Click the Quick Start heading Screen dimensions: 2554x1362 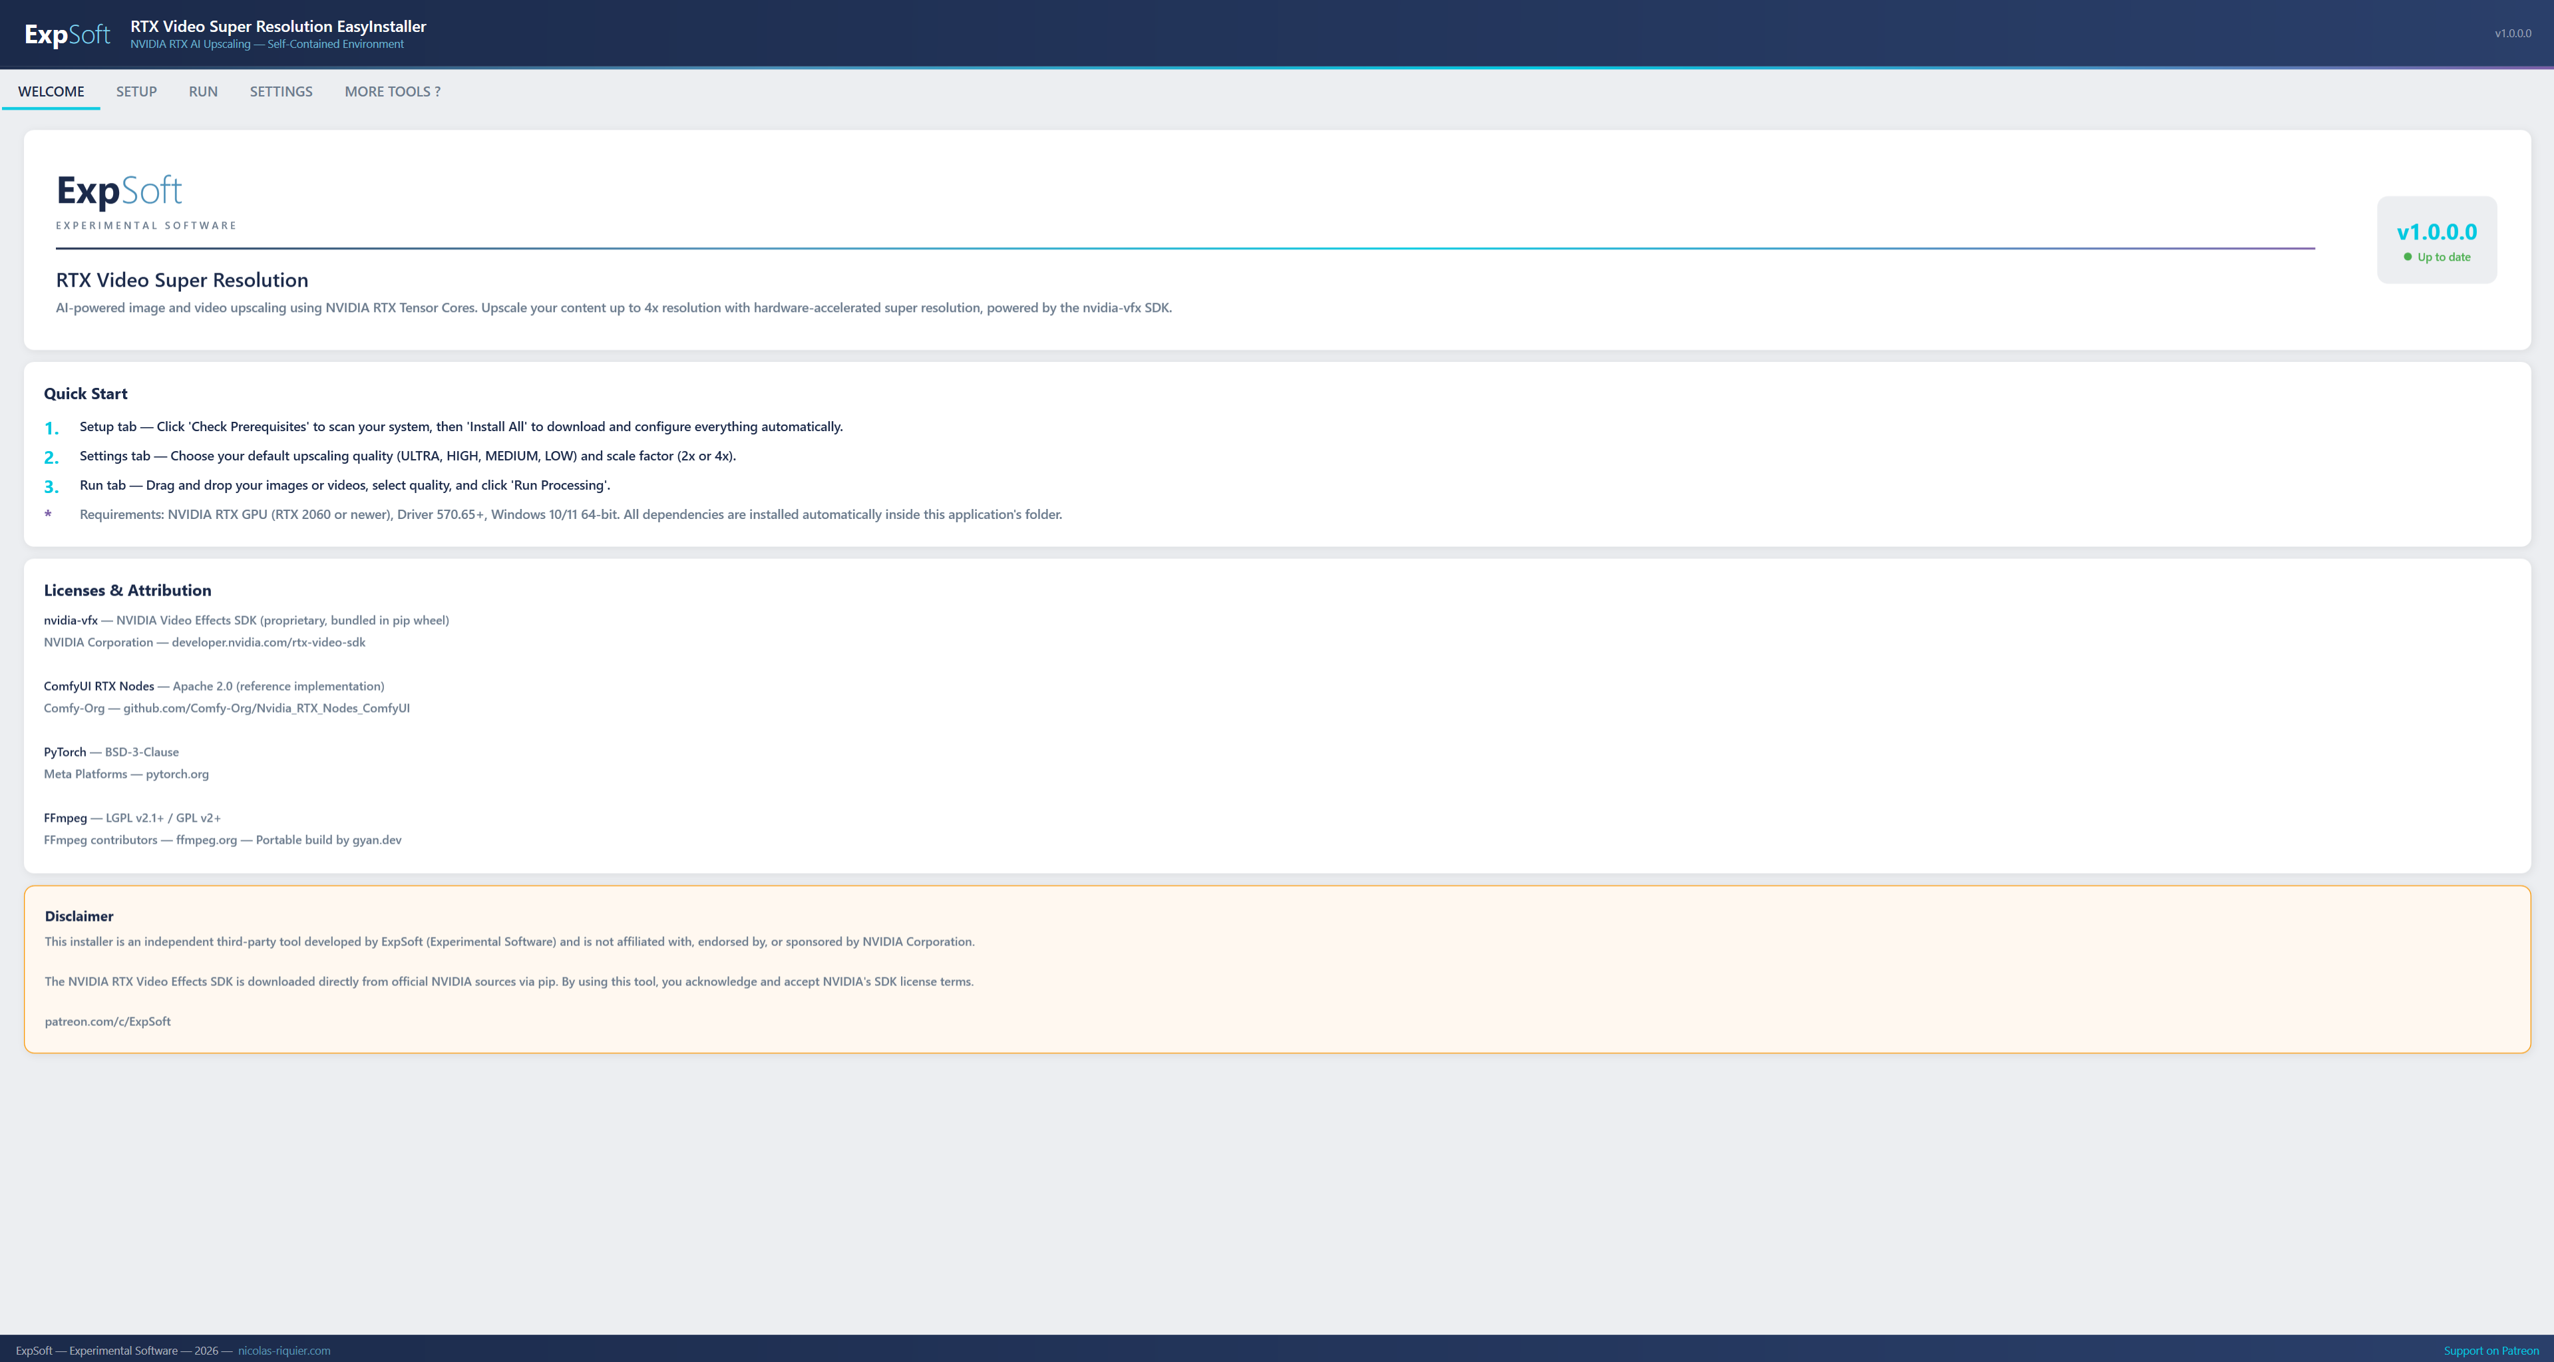(x=85, y=393)
